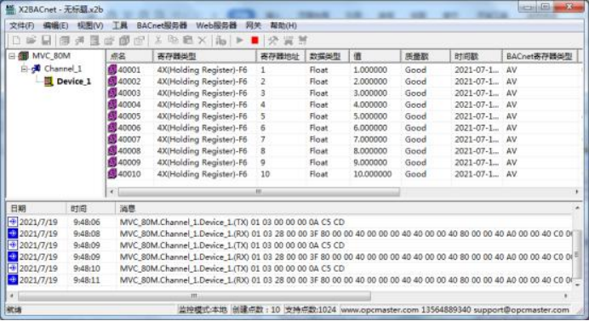This screenshot has width=589, height=321.
Task: Click the BACnet寄存器类型 column header
Action: pos(540,56)
